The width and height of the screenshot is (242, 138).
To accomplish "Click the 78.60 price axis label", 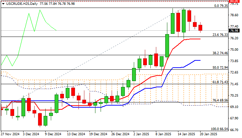I will click(x=235, y=15).
